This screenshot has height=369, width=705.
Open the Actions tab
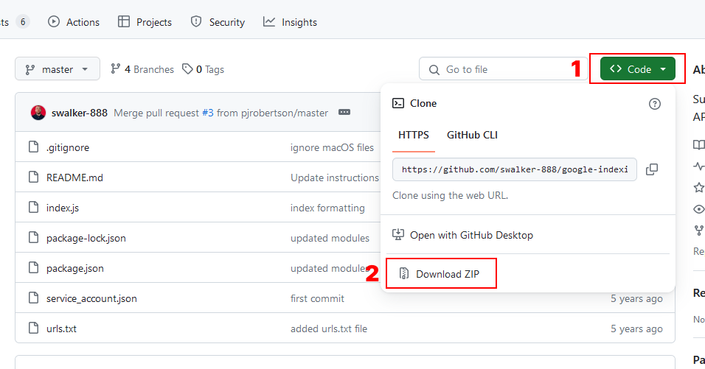[x=74, y=22]
